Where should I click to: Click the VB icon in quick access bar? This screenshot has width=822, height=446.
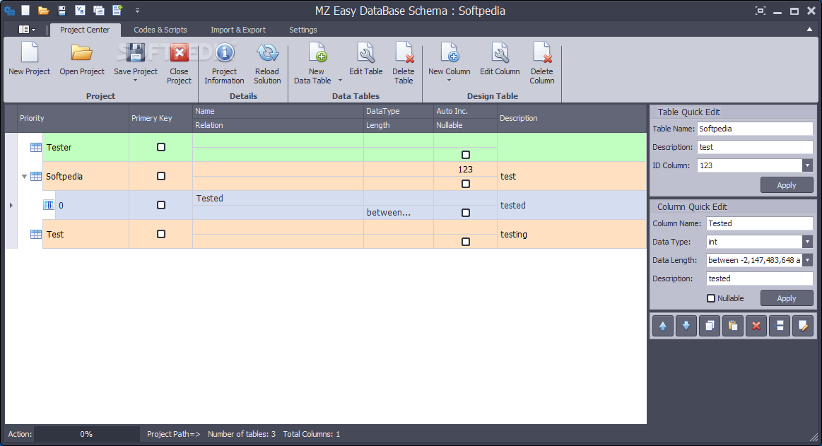point(80,10)
